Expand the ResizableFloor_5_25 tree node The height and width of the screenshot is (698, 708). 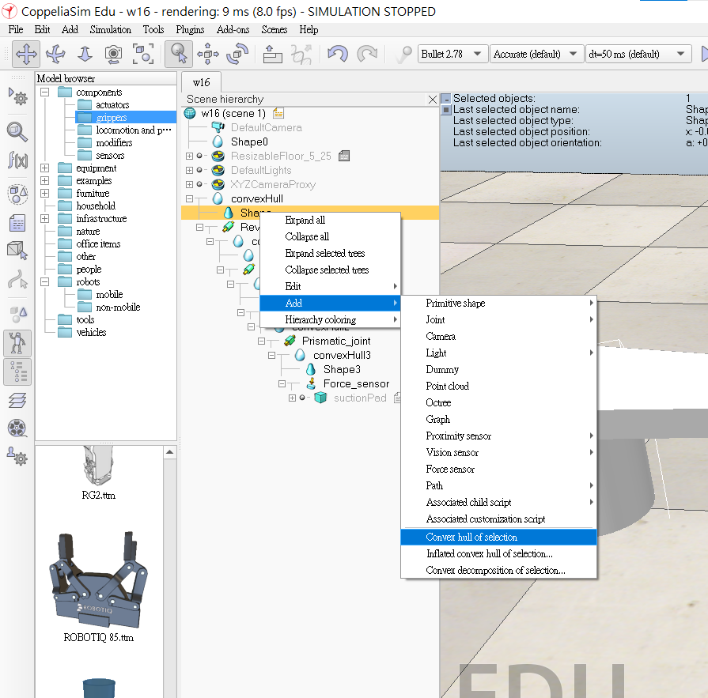(x=189, y=156)
